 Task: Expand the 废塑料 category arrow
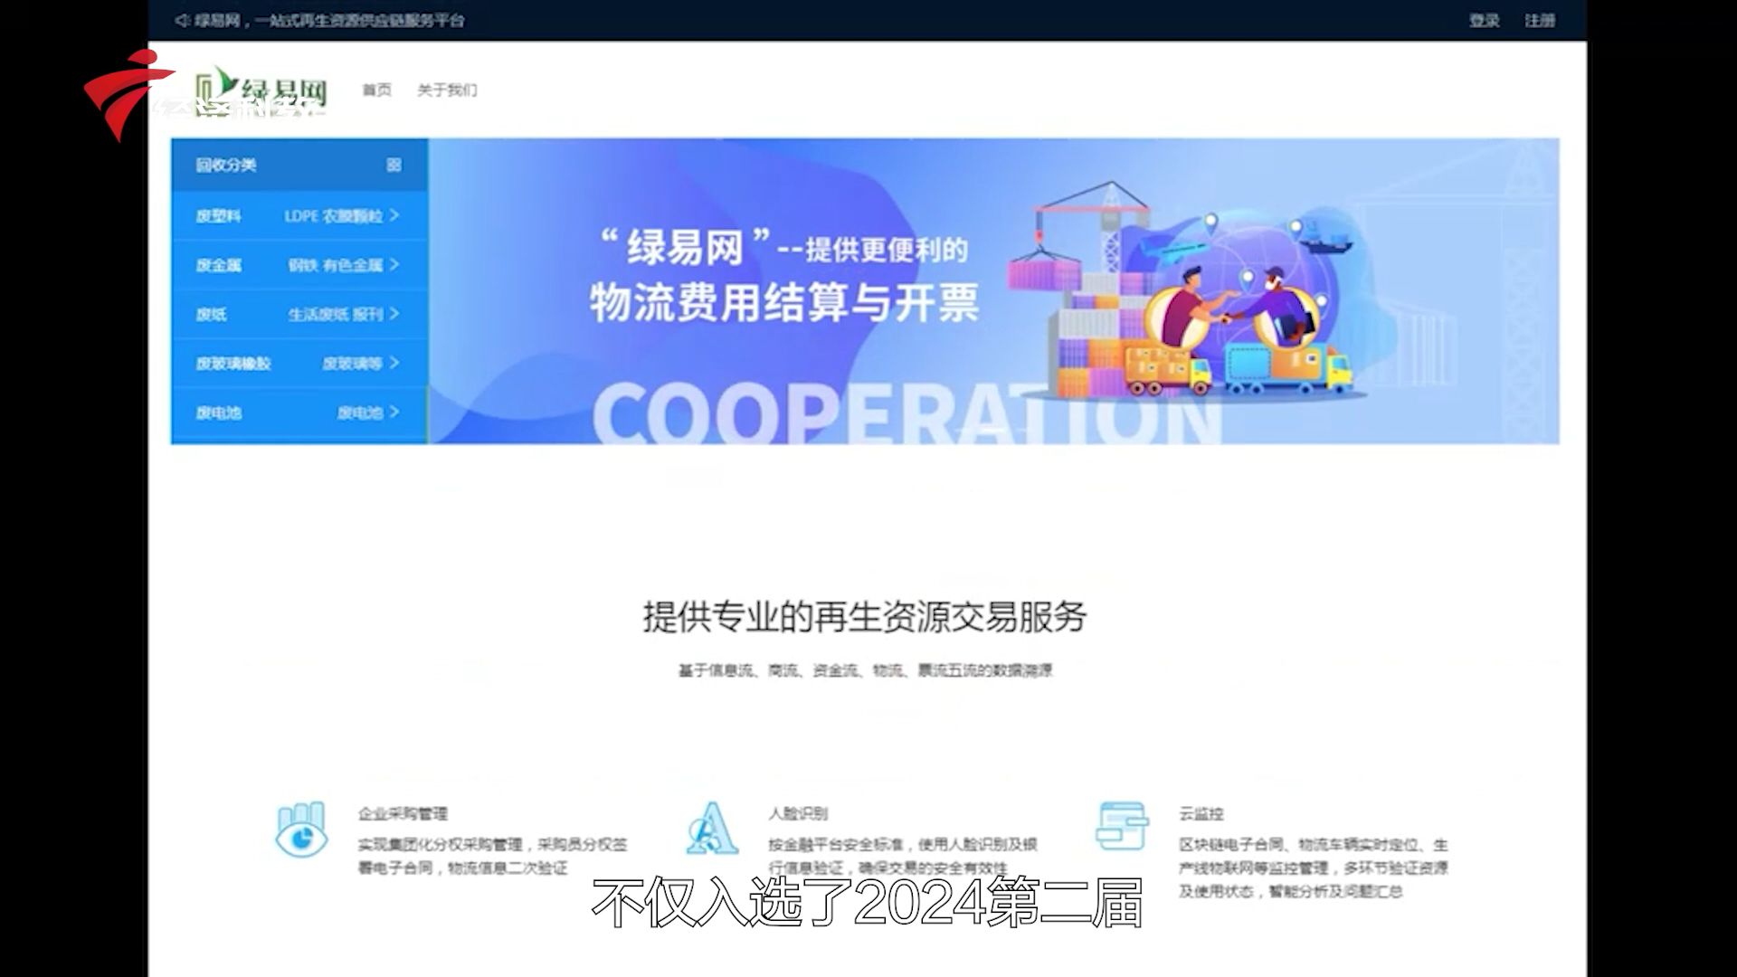click(394, 215)
